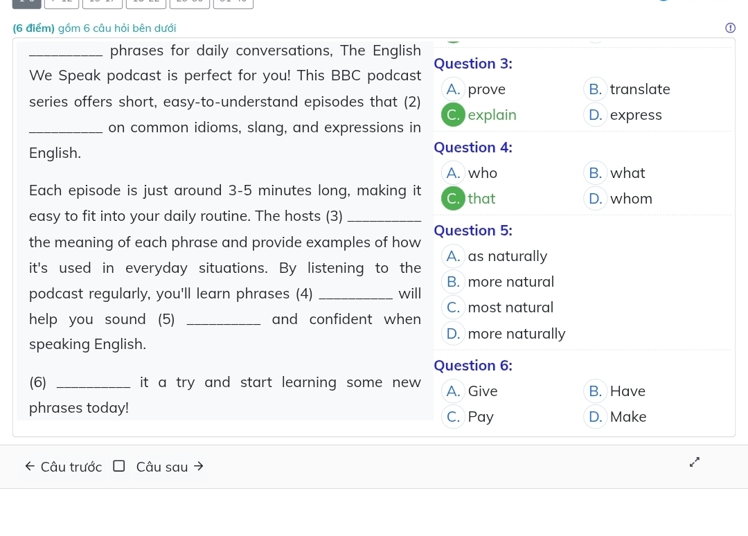Pick option D express for Question 3
Image resolution: width=748 pixels, height=536 pixels.
[x=596, y=115]
